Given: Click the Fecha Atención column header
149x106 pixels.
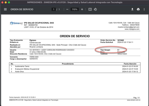Looking at the screenshot, I should click(130, 64).
